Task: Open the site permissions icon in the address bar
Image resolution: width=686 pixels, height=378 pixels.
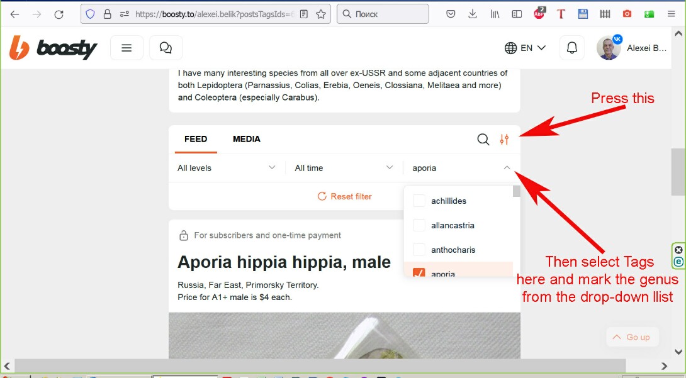Action: pyautogui.click(x=124, y=14)
